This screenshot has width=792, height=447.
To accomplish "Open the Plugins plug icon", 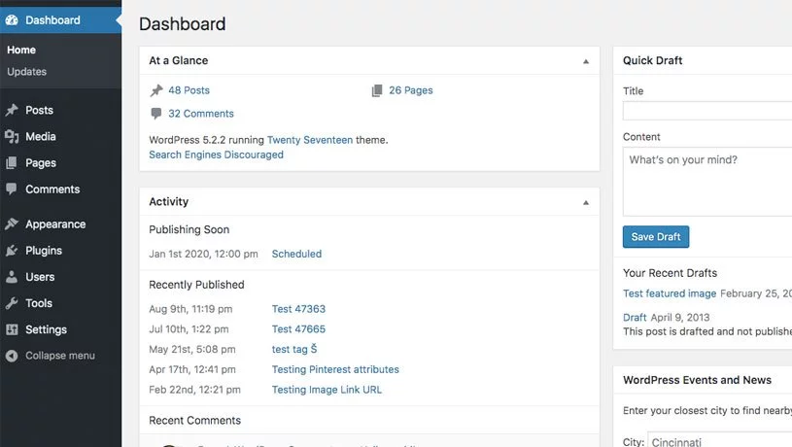I will pyautogui.click(x=12, y=251).
